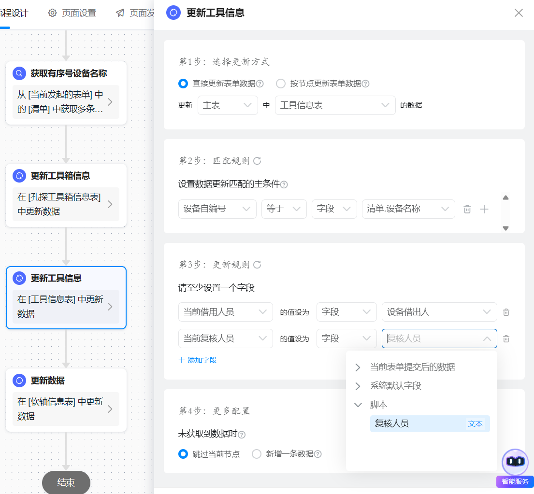Choose 复核人员 script option
The height and width of the screenshot is (494, 534).
click(430, 423)
